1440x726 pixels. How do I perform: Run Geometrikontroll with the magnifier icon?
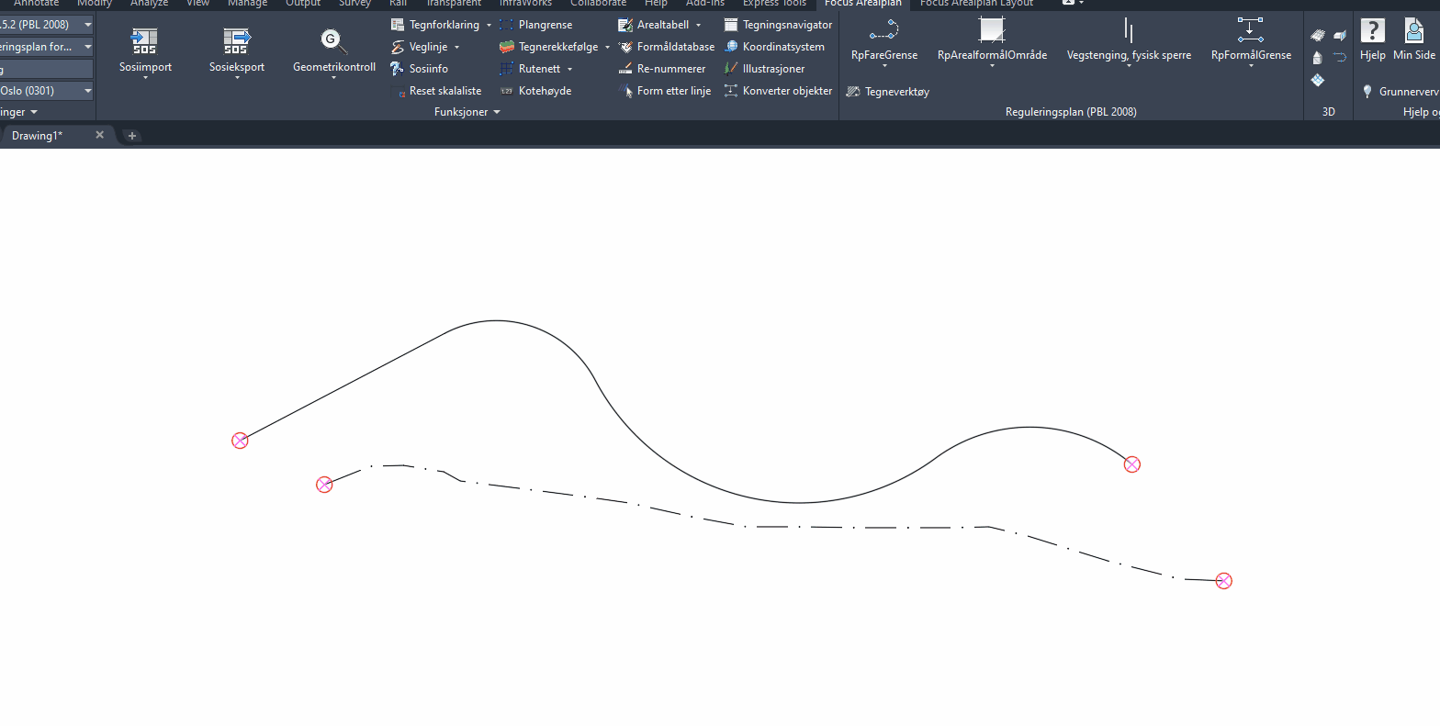click(333, 40)
